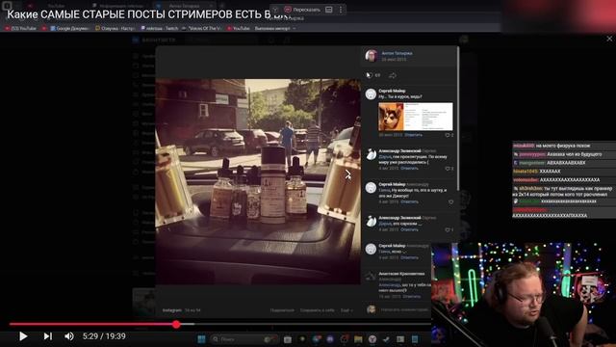This screenshot has height=347, width=616.
Task: Open Александр Зелинский's first comment name
Action: tap(399, 151)
